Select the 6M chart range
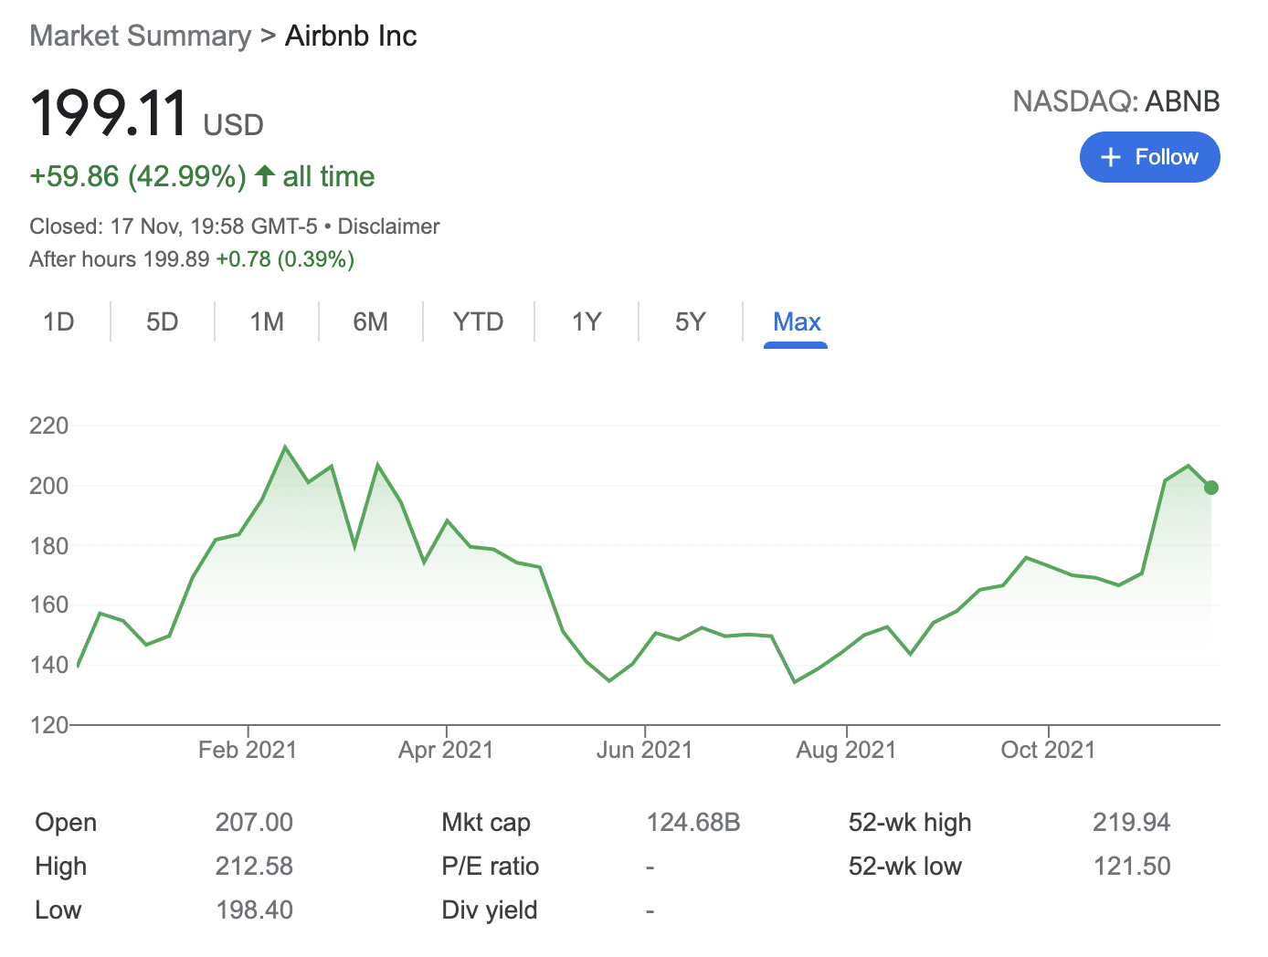This screenshot has height=957, width=1268. [371, 322]
